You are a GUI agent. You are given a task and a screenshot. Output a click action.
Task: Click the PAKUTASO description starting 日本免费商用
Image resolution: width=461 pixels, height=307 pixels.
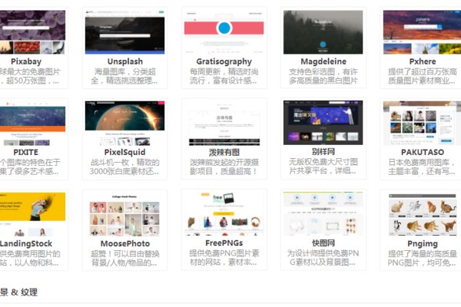(423, 167)
